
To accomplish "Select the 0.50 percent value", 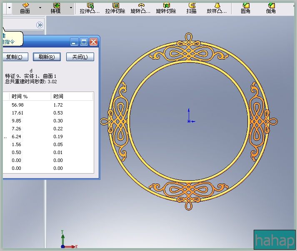I will point(16,152).
